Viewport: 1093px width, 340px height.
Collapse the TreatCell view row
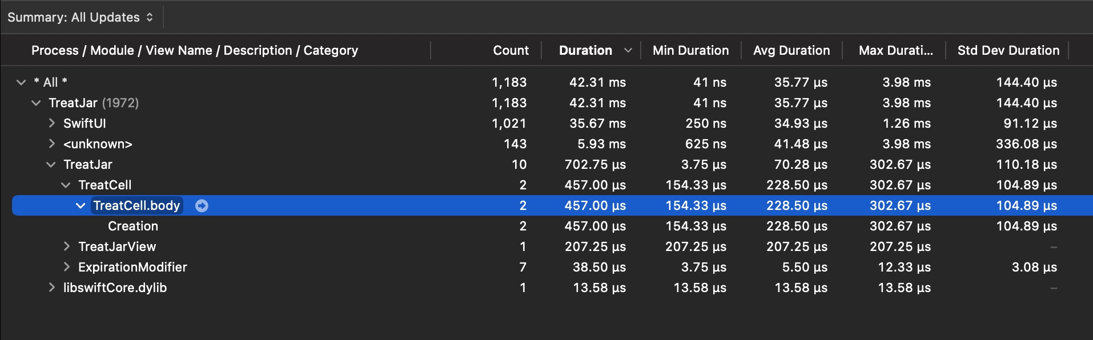pyautogui.click(x=66, y=185)
